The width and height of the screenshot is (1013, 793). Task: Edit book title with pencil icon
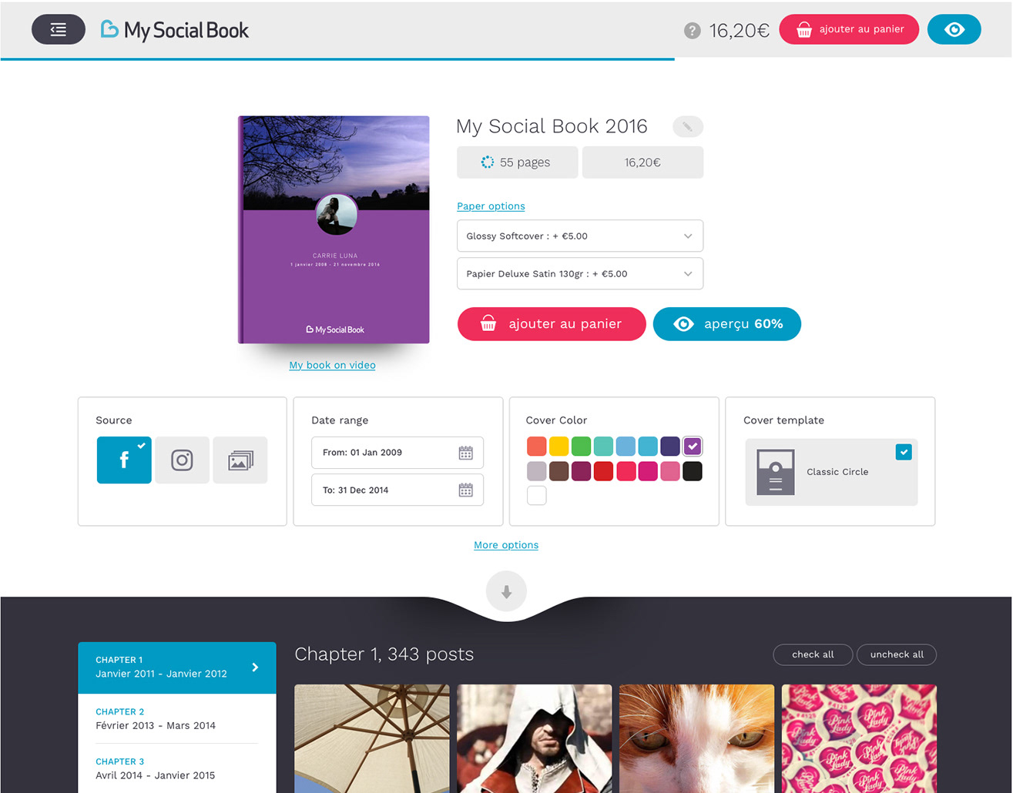pyautogui.click(x=687, y=126)
